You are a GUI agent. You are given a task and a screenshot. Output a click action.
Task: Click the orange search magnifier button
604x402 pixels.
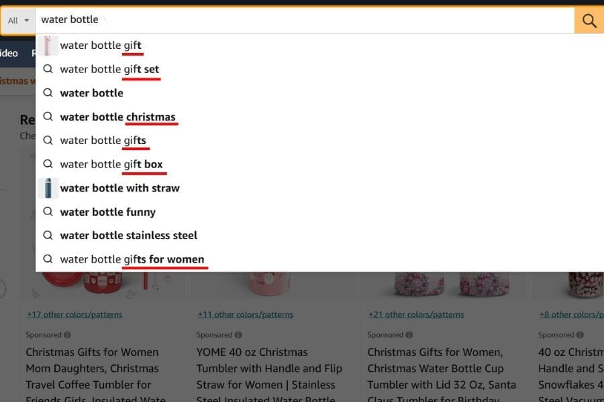589,20
